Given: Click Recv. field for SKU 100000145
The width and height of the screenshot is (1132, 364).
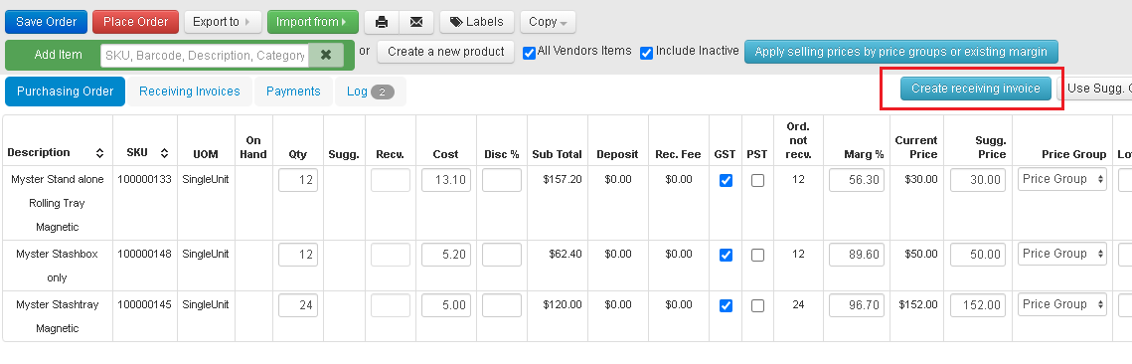Looking at the screenshot, I should 391,305.
